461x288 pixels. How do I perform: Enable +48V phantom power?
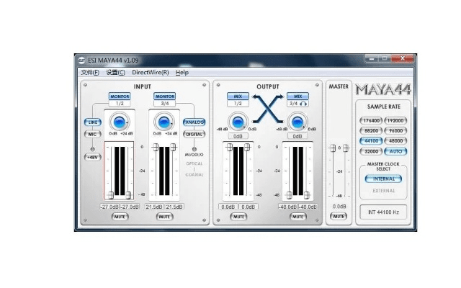tap(92, 156)
